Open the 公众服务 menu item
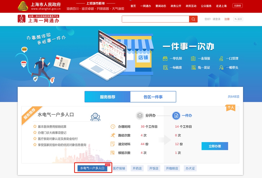 206,6
